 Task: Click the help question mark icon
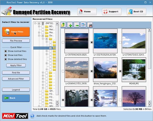coord(32,116)
